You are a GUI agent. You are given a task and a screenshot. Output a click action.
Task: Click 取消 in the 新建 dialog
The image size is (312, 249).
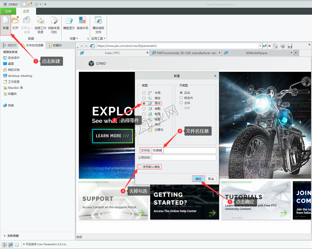(x=211, y=179)
